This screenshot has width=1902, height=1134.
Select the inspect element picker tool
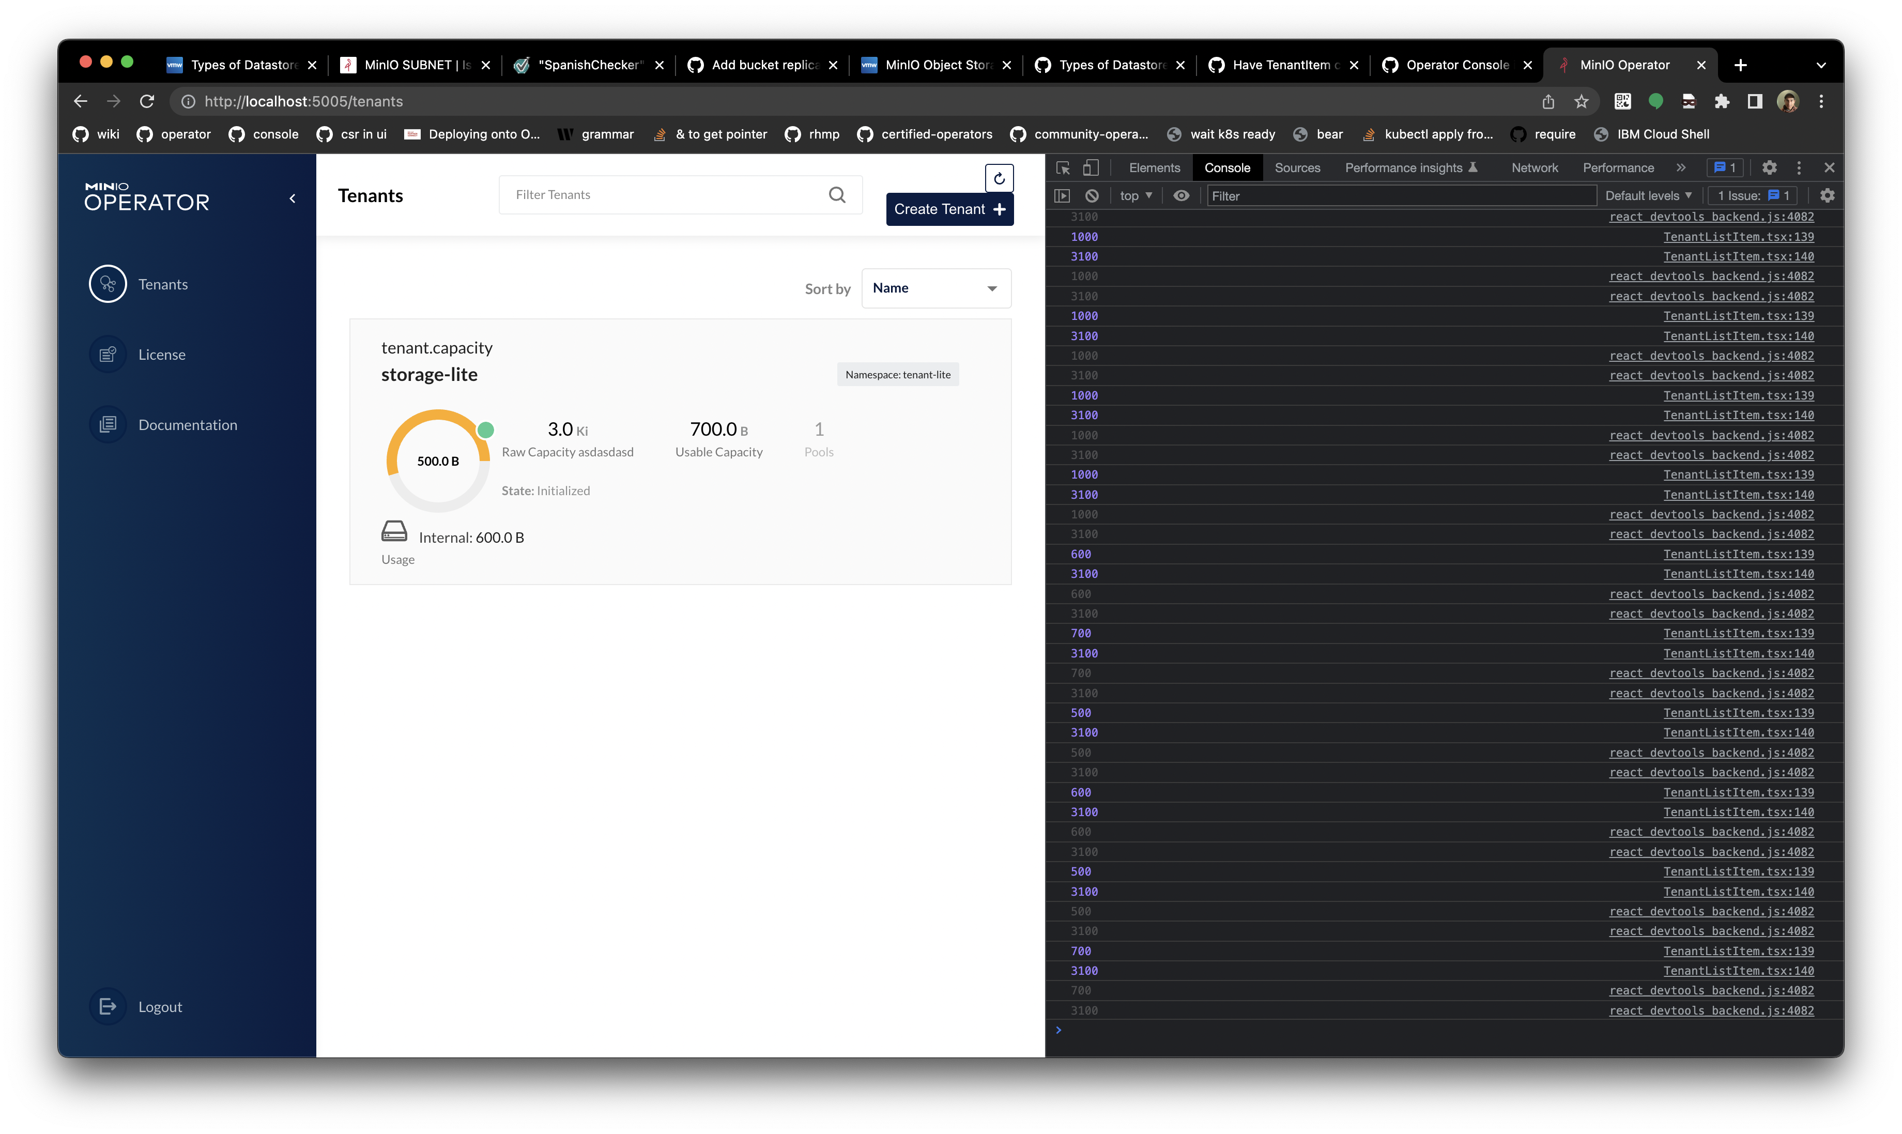[1062, 168]
